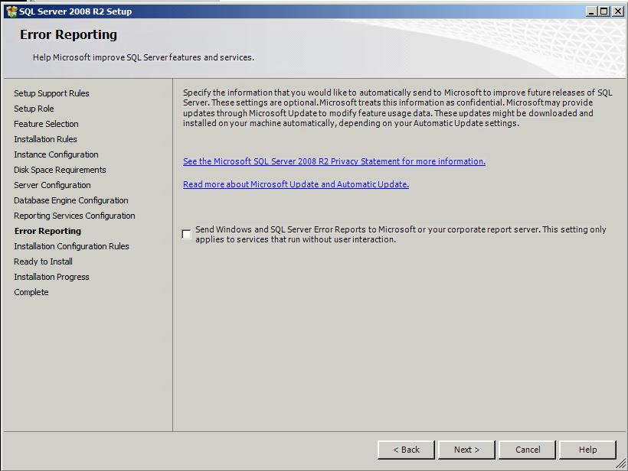Select the Setup Role step
Viewport: 628px width, 471px height.
click(x=34, y=109)
